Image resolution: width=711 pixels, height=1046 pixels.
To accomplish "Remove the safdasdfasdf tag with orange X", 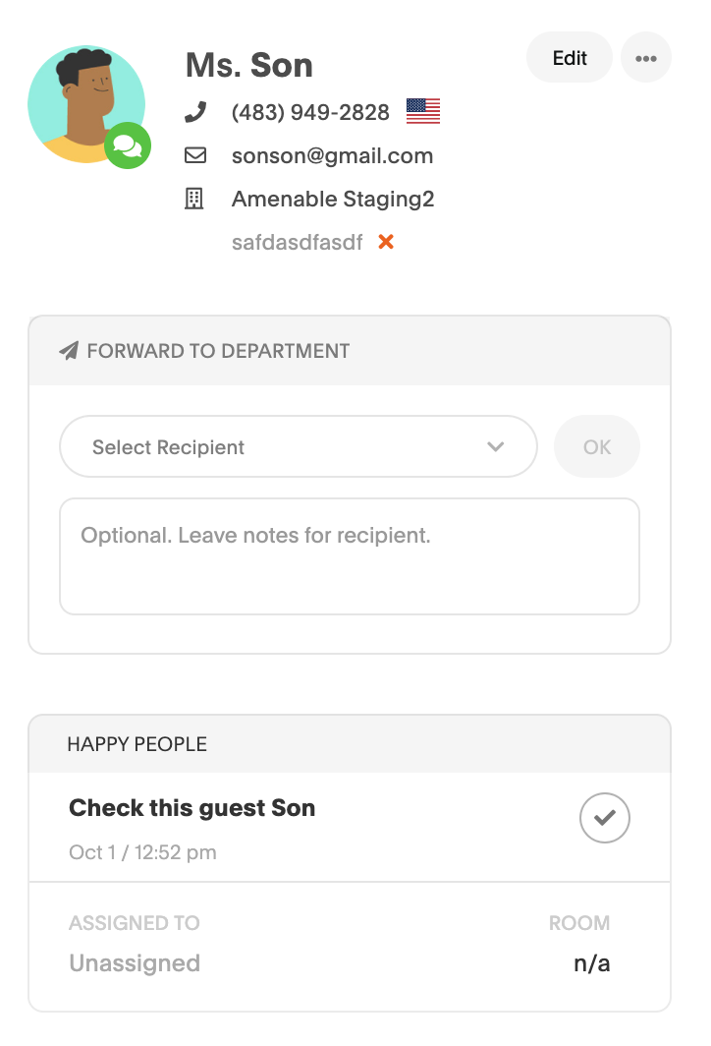I will (x=386, y=242).
